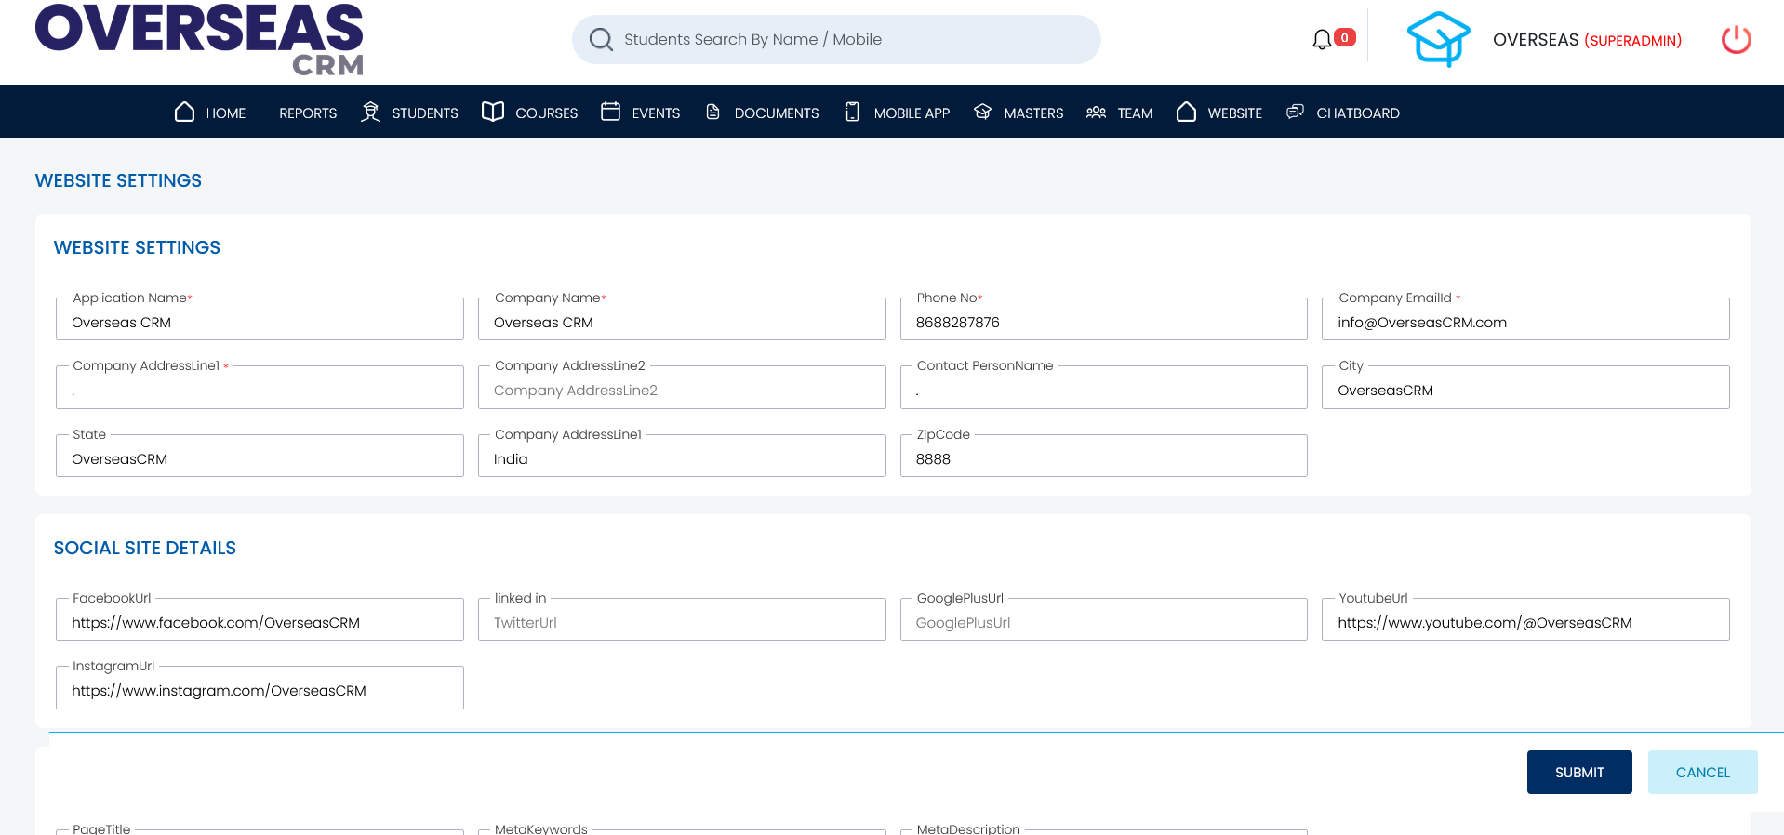Screen dimensions: 1784x835
Task: Click into the FacebookUrl field
Action: (260, 623)
